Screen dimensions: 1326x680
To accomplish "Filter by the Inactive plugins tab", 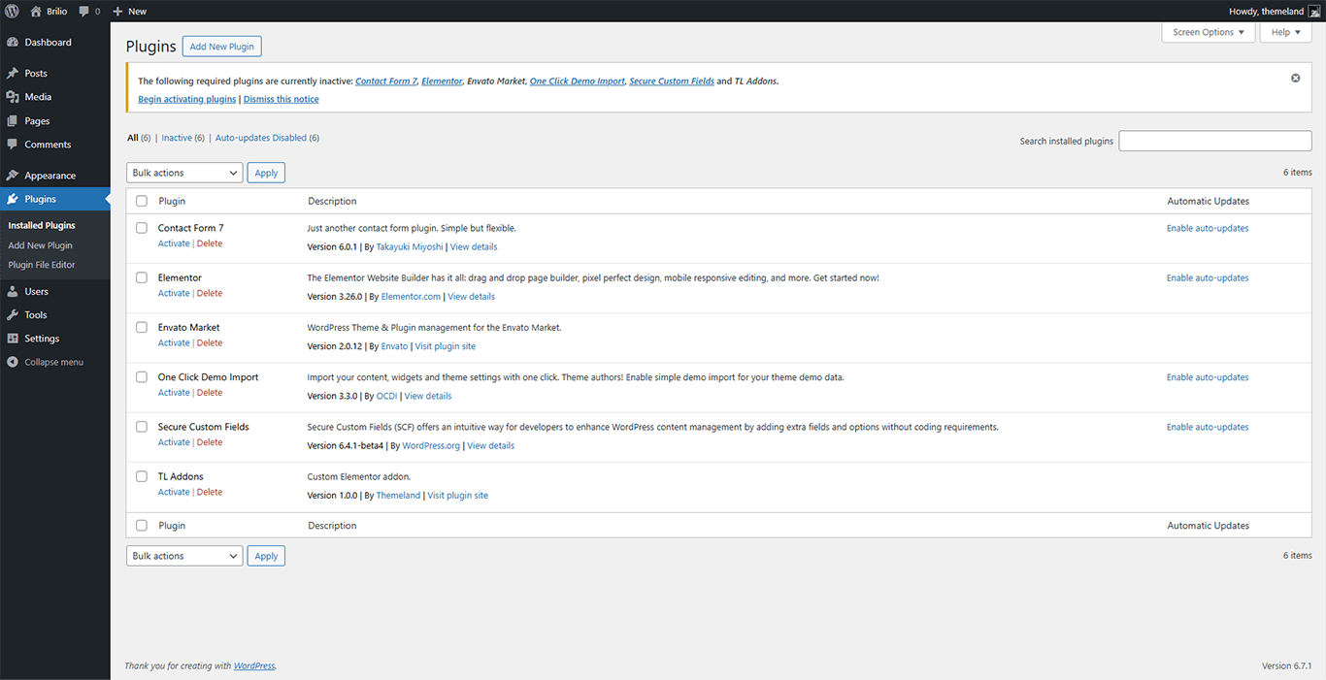I will coord(177,138).
